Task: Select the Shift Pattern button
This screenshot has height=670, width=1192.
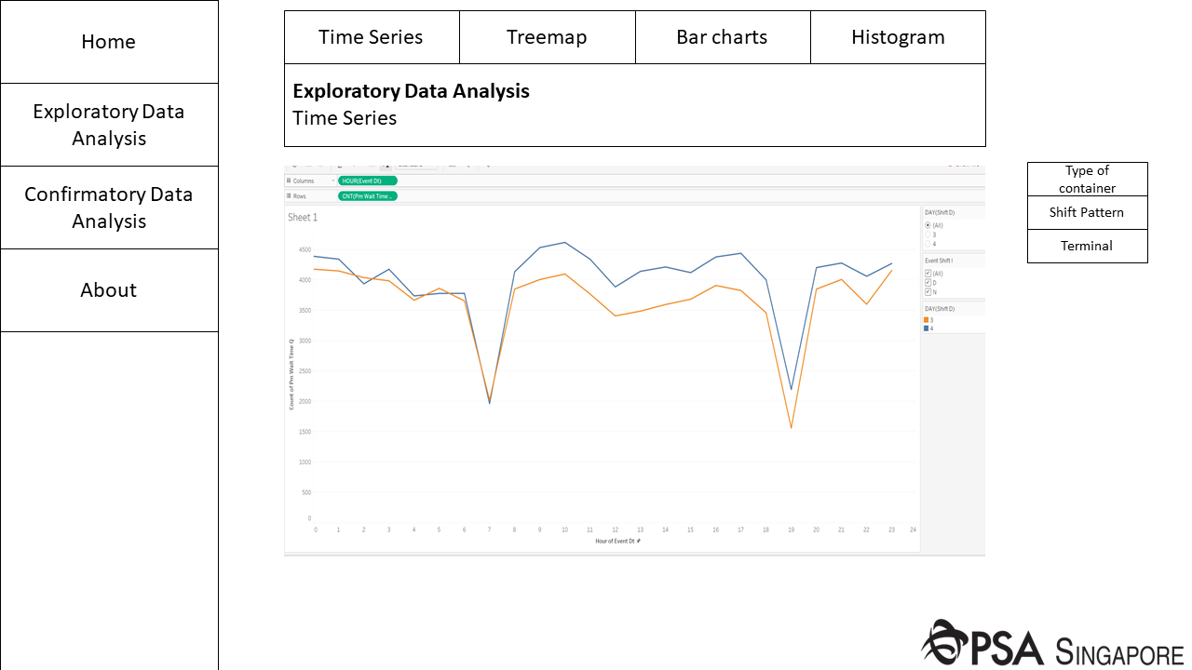Action: point(1087,212)
